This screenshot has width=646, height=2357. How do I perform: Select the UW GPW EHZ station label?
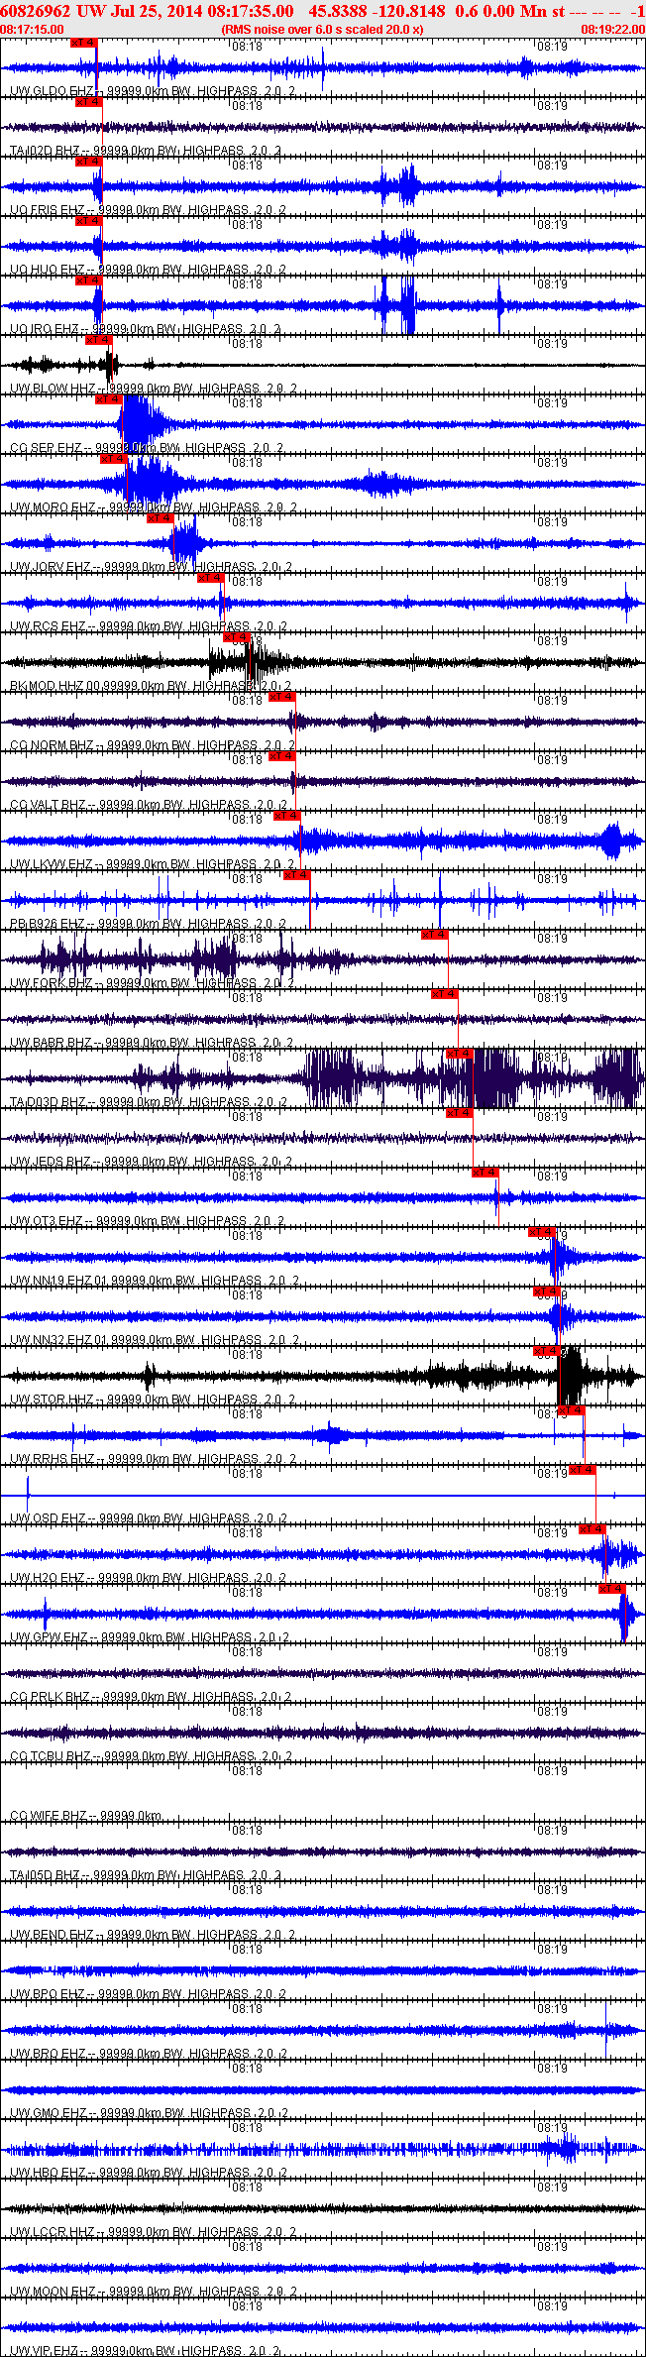[x=50, y=1637]
